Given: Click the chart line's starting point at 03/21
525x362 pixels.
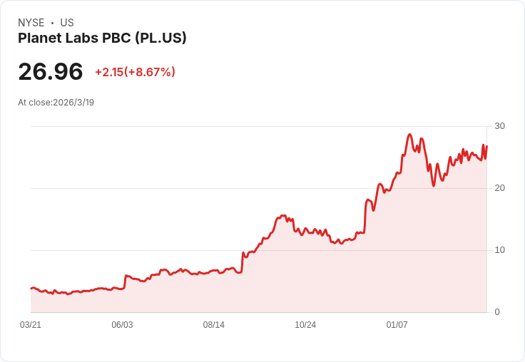Looking at the screenshot, I should (31, 288).
